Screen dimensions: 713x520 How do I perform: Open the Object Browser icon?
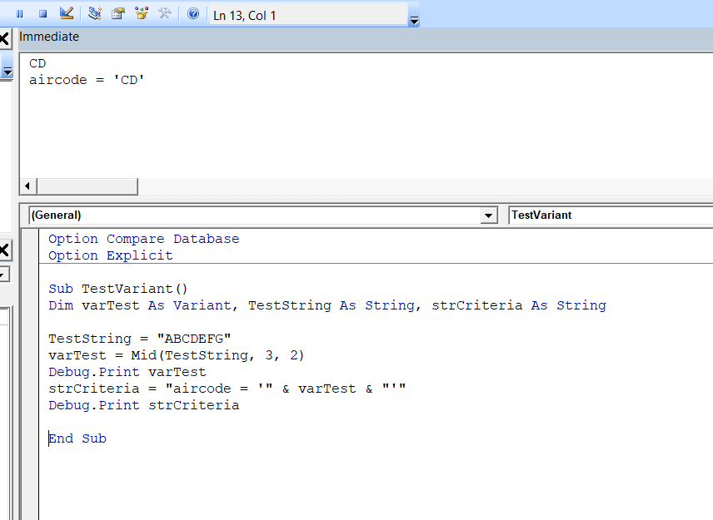pos(142,13)
